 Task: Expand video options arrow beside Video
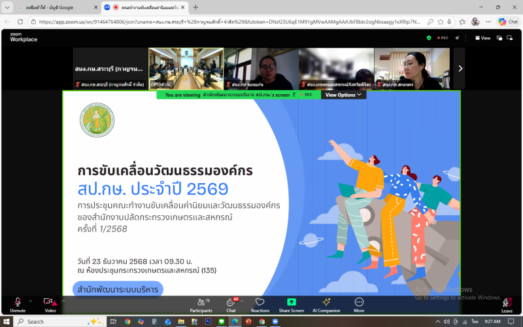pyautogui.click(x=63, y=301)
